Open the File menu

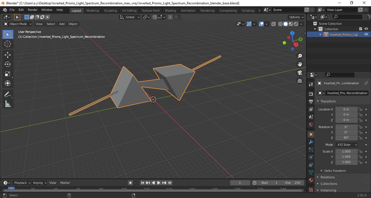(x=12, y=10)
